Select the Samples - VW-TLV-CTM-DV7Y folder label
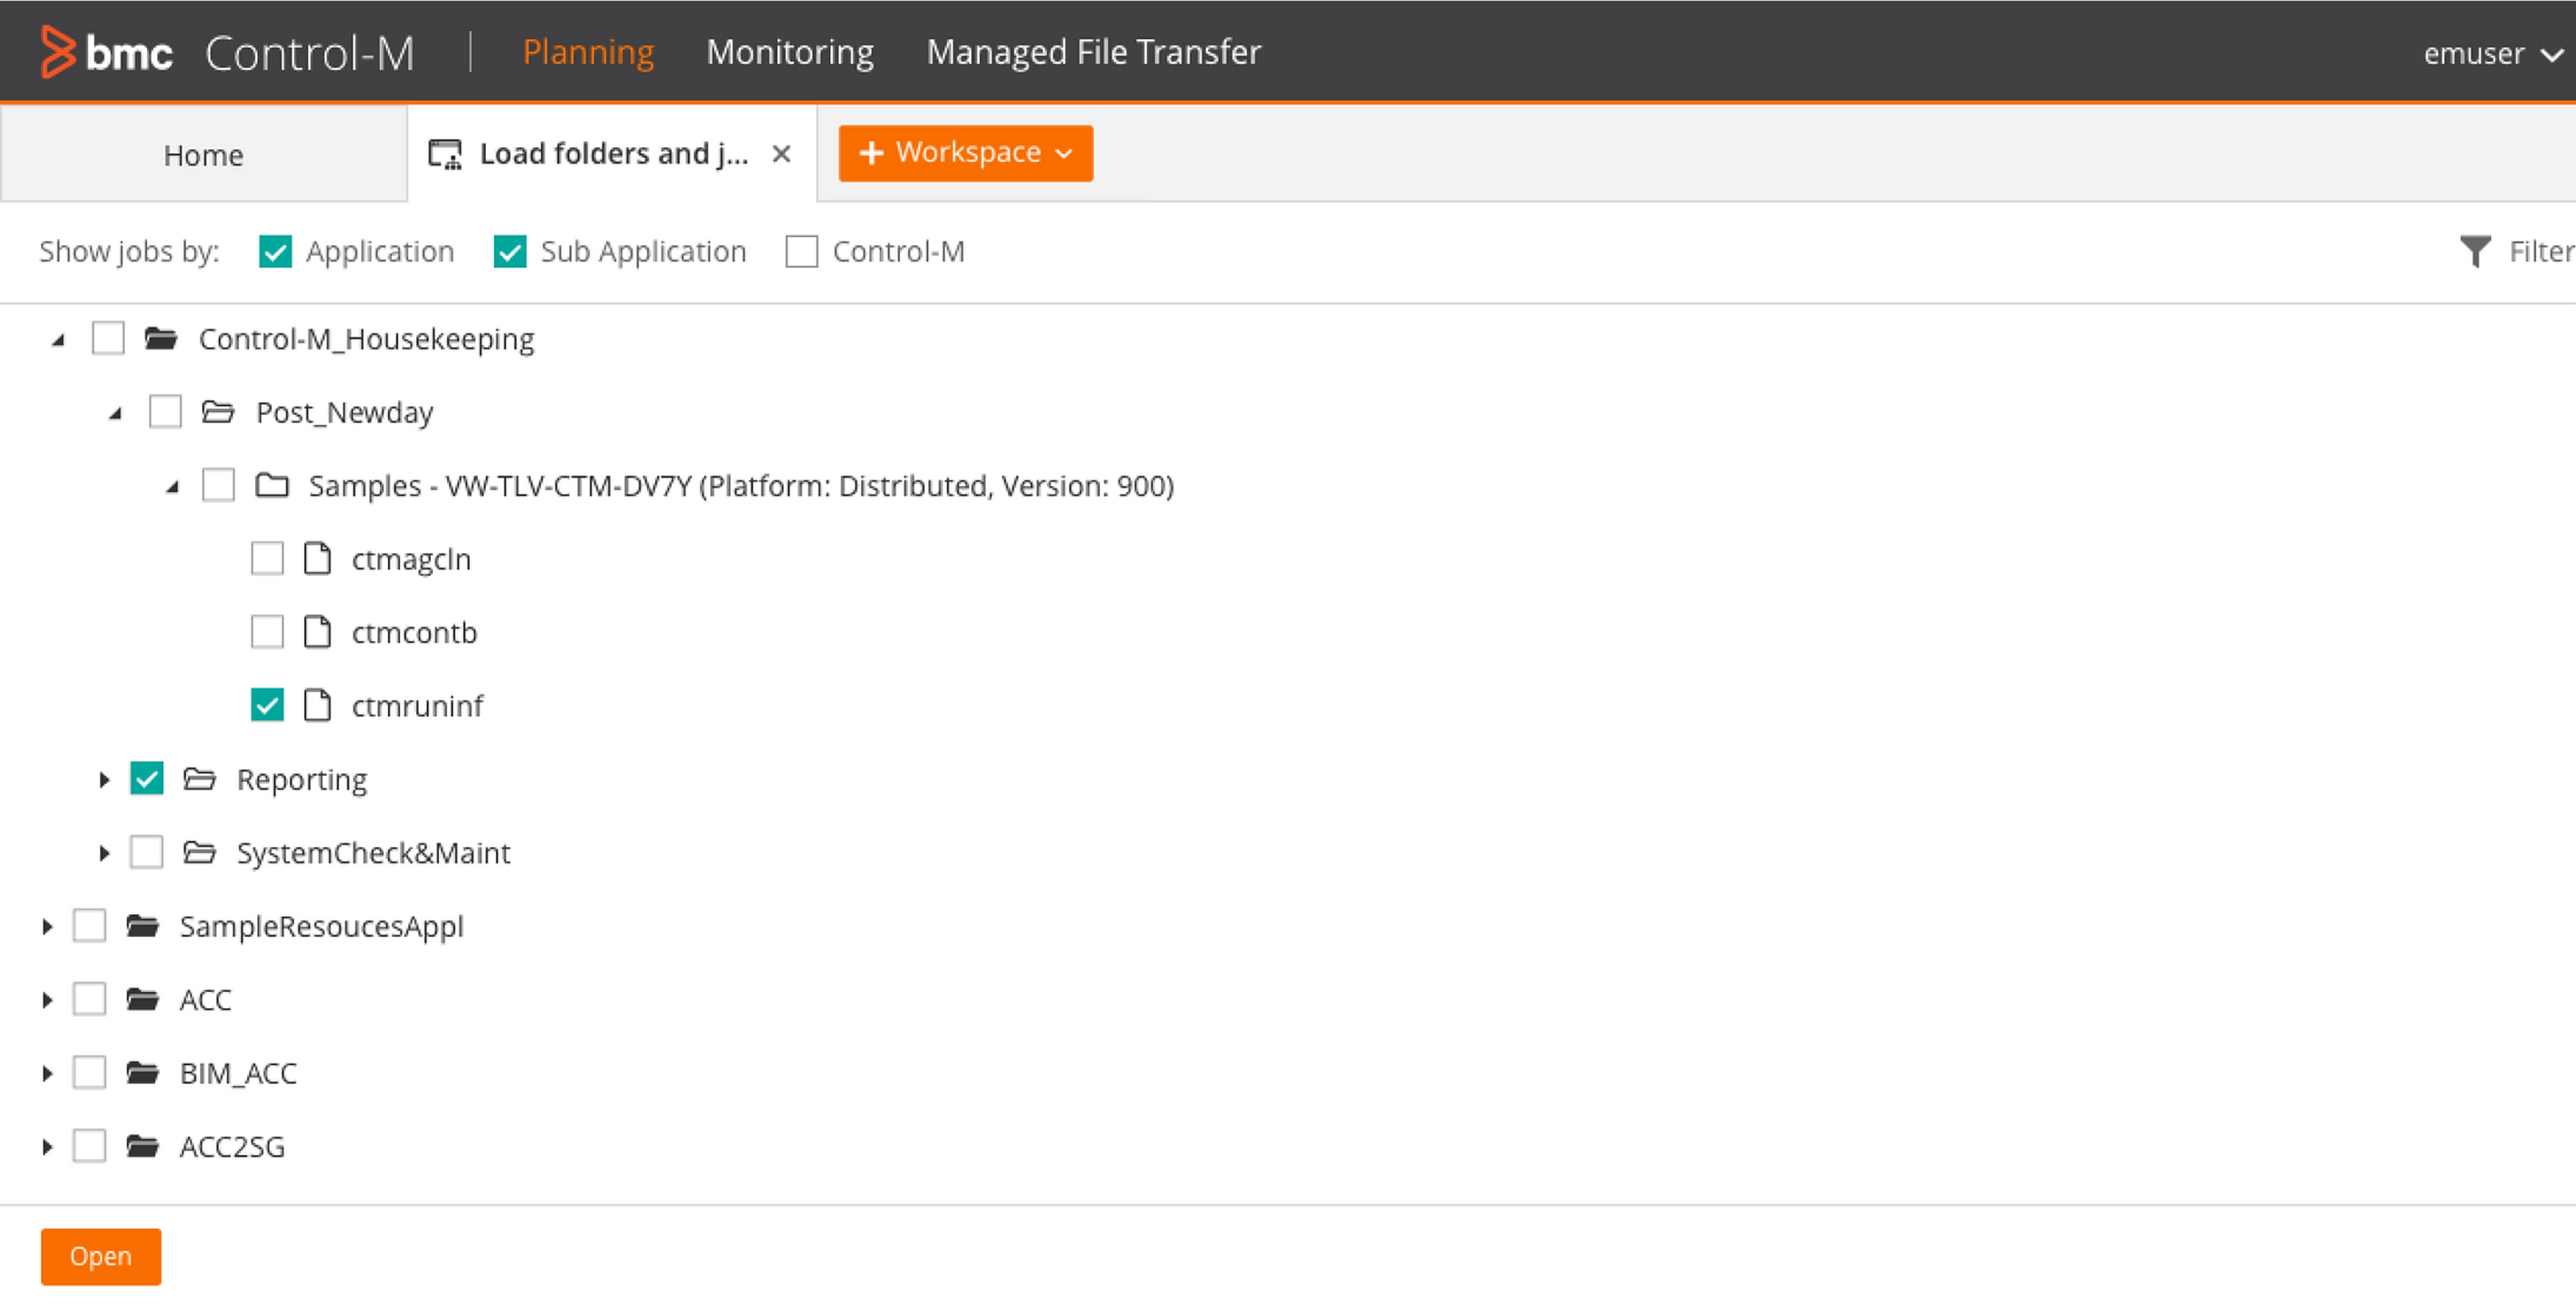The width and height of the screenshot is (2576, 1306). click(x=741, y=485)
